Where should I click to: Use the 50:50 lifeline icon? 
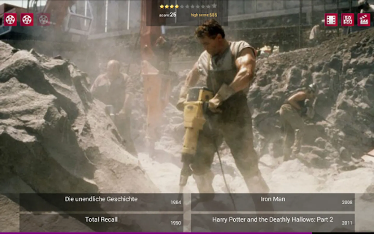click(348, 20)
